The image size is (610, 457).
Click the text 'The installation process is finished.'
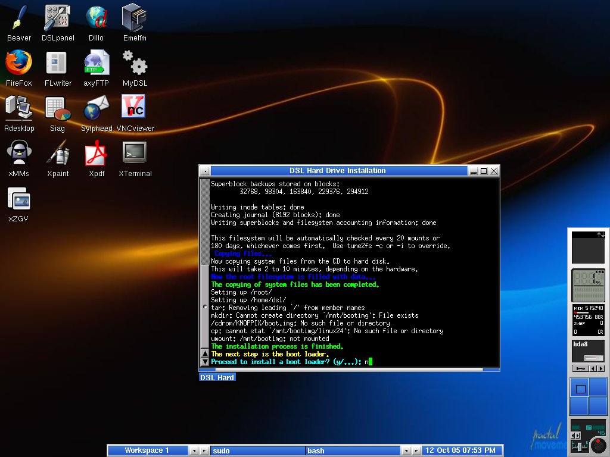pyautogui.click(x=278, y=346)
